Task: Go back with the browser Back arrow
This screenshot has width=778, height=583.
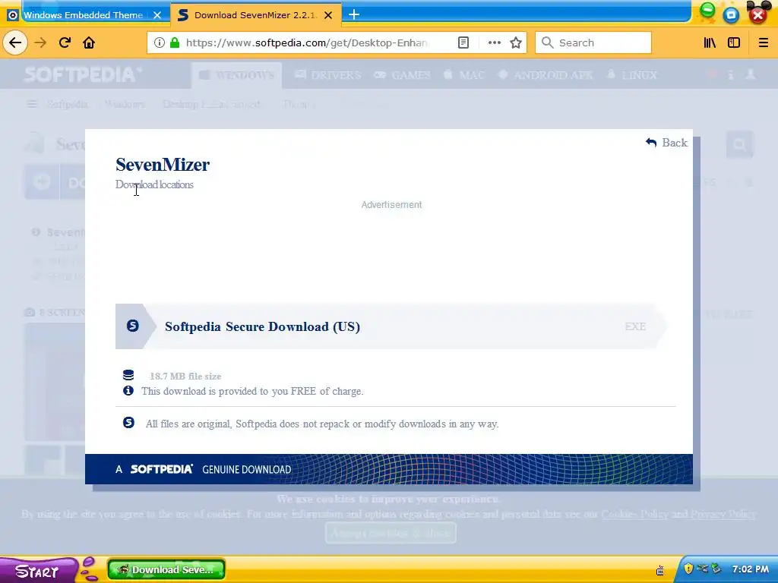Action: (x=15, y=43)
